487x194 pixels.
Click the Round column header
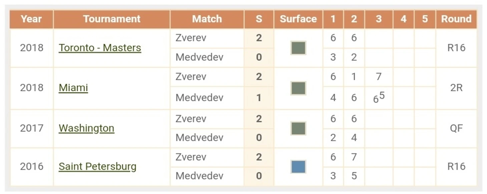(x=456, y=19)
